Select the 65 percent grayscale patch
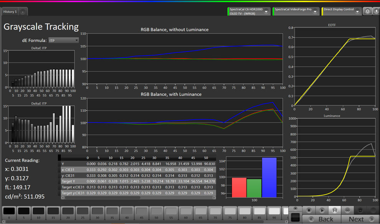 click(200, 213)
